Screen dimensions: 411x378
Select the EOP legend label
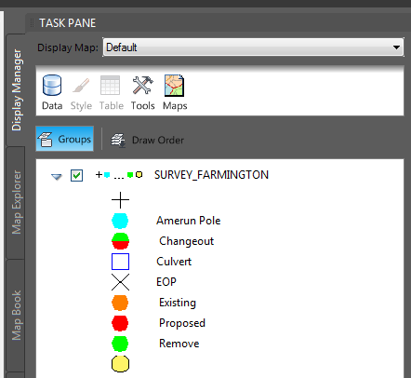pos(166,282)
